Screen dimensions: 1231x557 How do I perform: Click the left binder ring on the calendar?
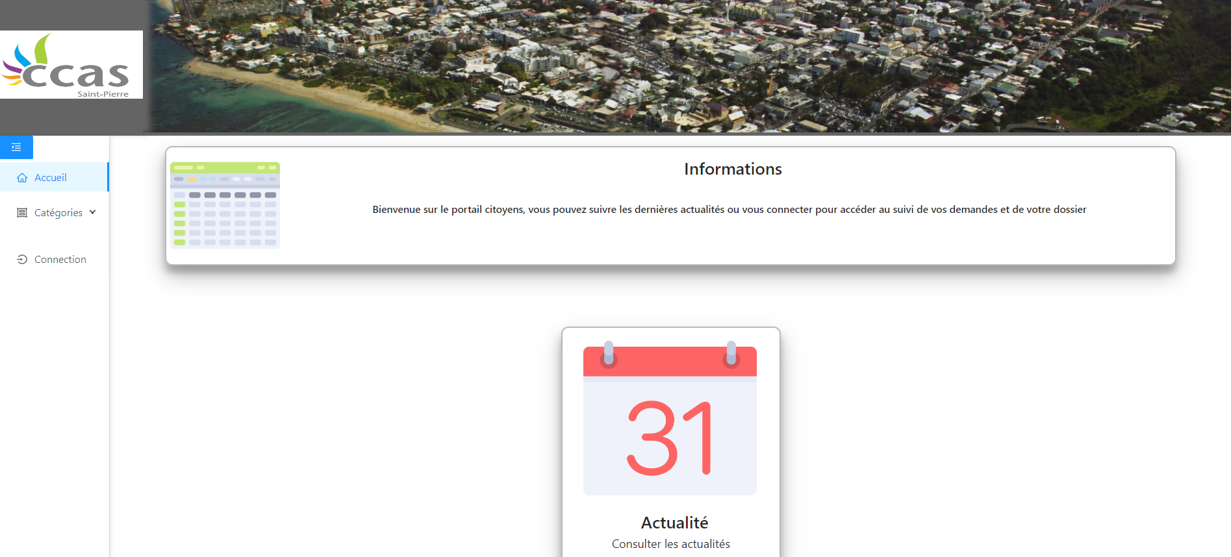609,353
